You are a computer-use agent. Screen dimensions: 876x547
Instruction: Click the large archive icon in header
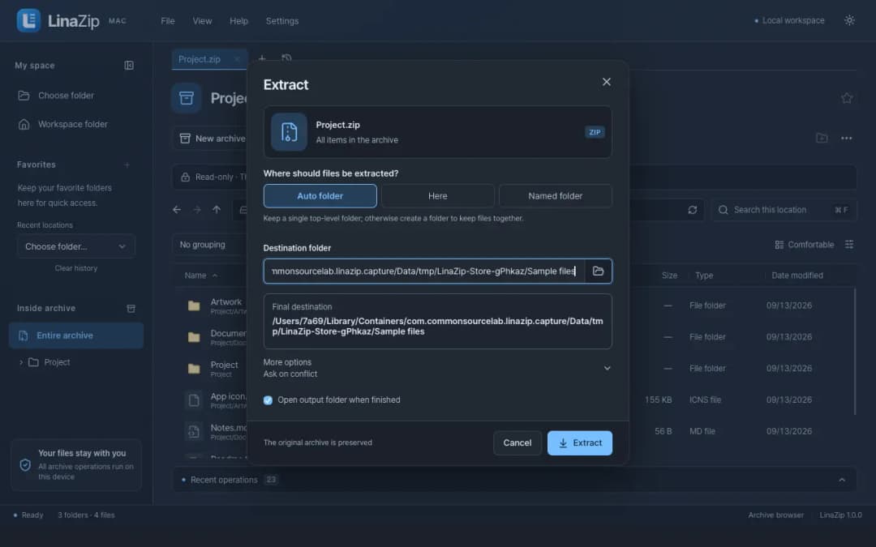coord(186,98)
